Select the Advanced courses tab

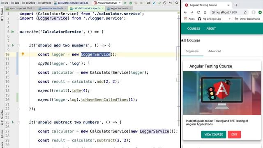[x=215, y=51]
